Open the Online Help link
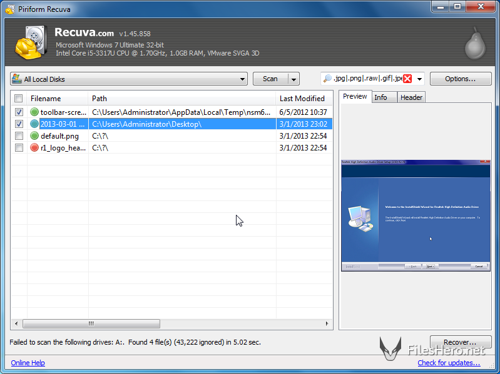 28,363
